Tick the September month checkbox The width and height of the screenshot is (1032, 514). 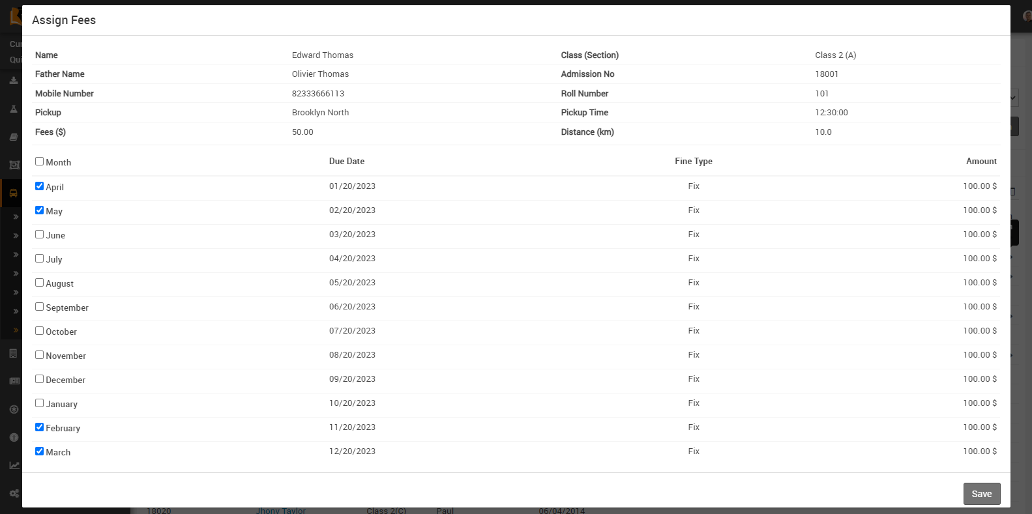(40, 307)
